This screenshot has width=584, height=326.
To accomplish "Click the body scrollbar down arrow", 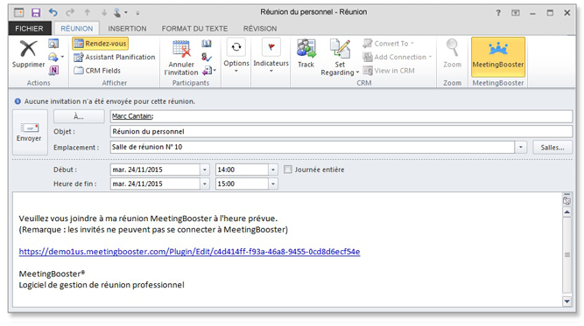I will click(x=566, y=302).
